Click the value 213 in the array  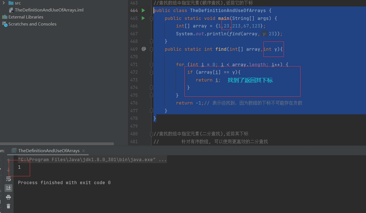(236, 26)
